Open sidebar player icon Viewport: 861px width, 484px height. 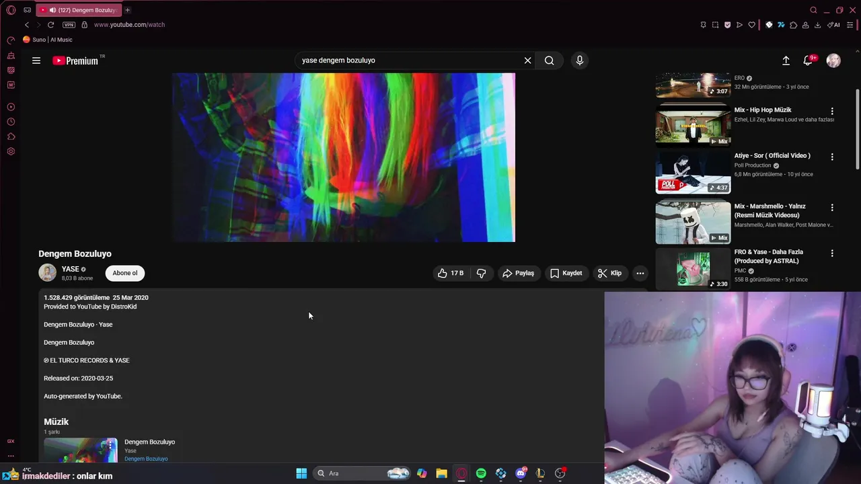(x=11, y=107)
